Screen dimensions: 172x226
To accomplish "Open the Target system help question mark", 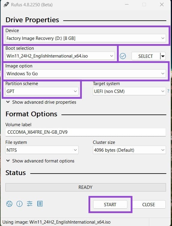I will pos(168,91).
